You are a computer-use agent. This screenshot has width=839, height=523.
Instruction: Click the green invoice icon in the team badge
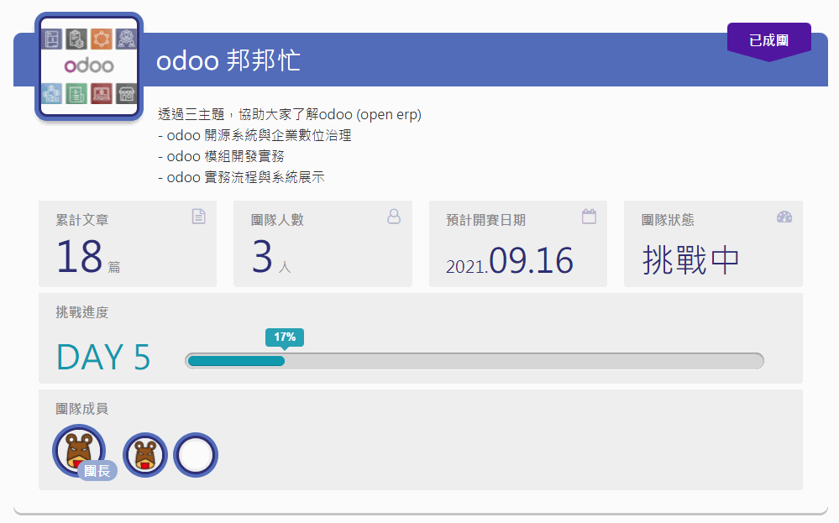[76, 93]
